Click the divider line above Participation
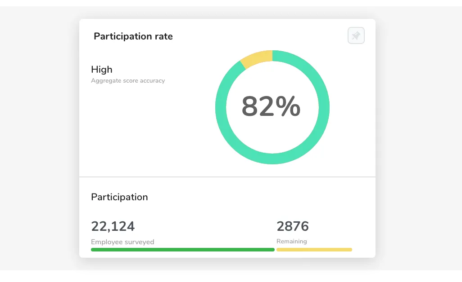The height and width of the screenshot is (282, 462). pyautogui.click(x=227, y=177)
